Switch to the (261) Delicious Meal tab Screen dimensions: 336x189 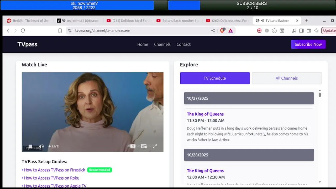point(128,20)
